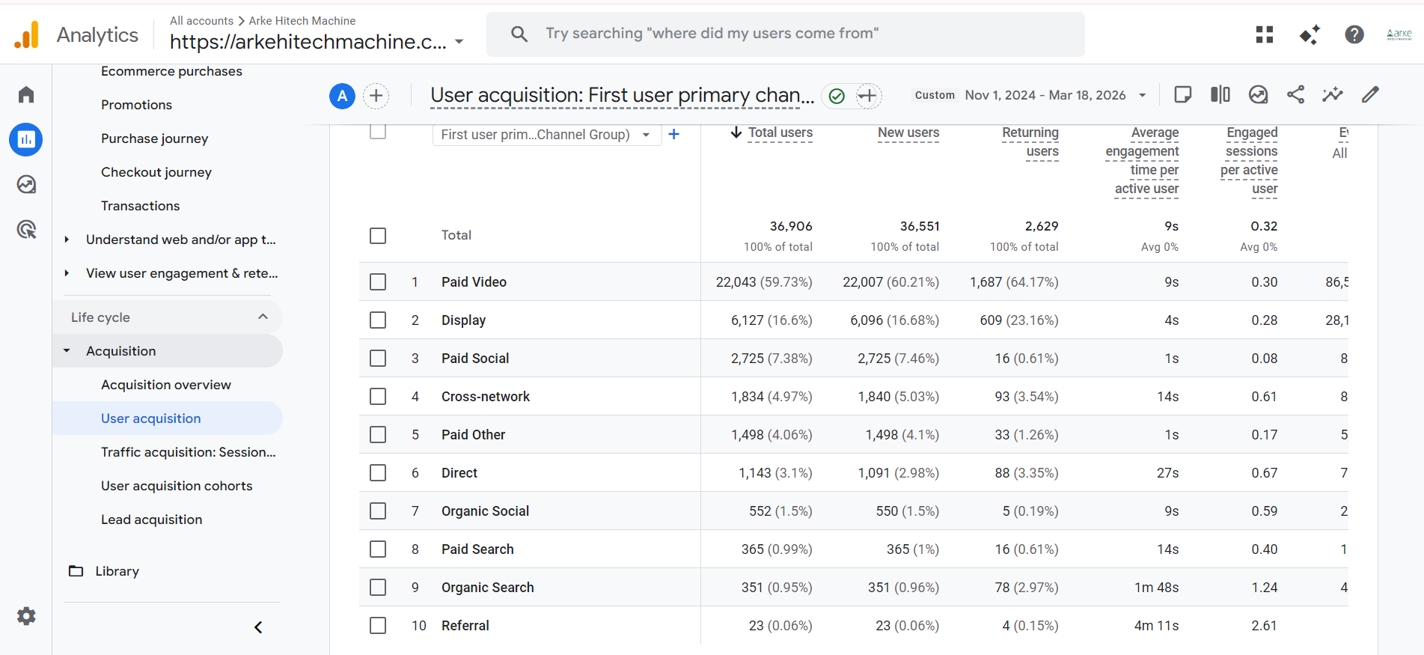Open Ecommerce purchases report
Viewport: 1424px width, 655px height.
pyautogui.click(x=171, y=71)
